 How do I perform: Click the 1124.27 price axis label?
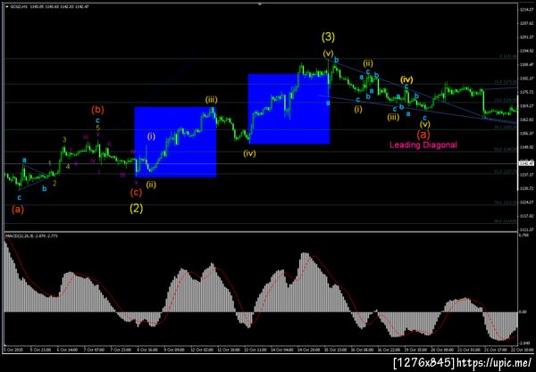(x=527, y=202)
